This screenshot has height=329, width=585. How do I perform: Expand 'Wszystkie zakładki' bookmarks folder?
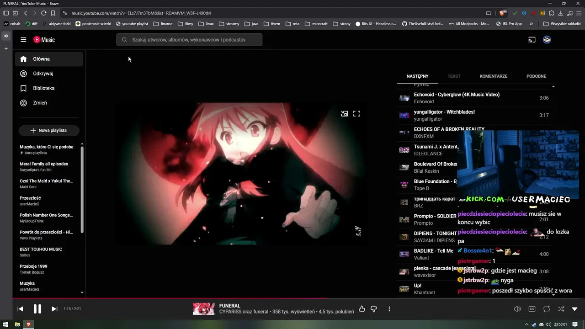[x=562, y=24]
